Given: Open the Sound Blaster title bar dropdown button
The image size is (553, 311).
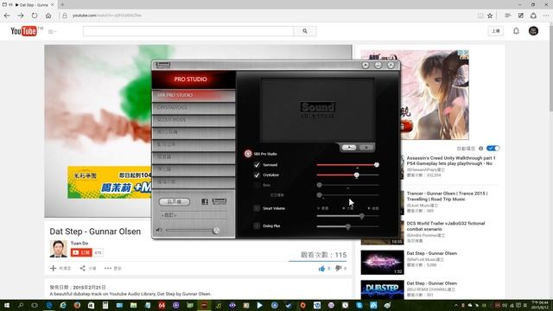Looking at the screenshot, I should coord(365,66).
